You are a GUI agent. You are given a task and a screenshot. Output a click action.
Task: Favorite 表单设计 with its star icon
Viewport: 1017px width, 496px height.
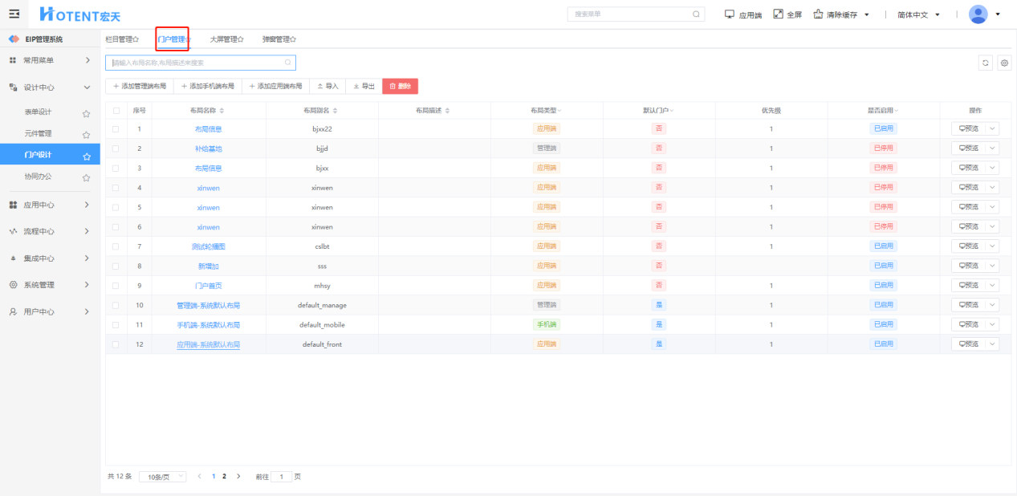(x=86, y=113)
